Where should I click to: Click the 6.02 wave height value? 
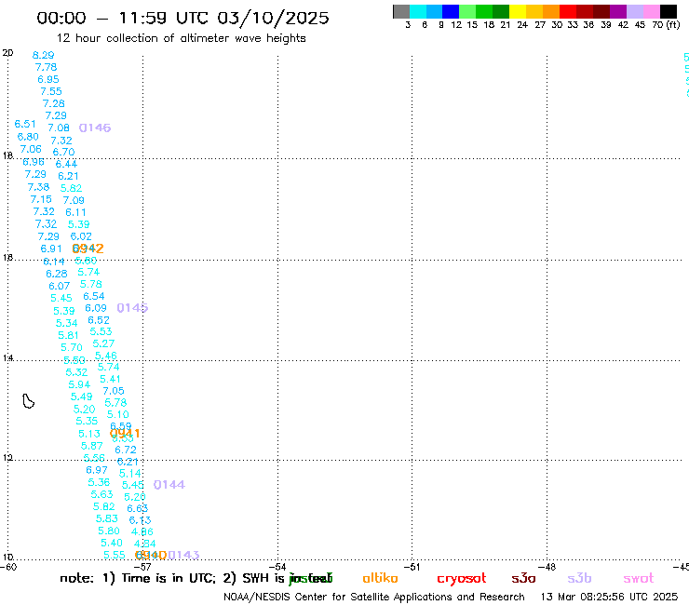(81, 236)
